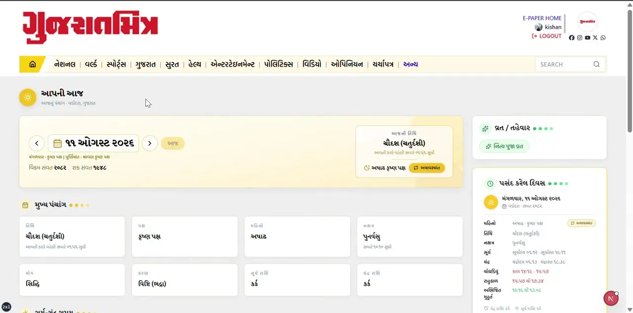The image size is (633, 313).
Task: Select the ગુજરાત navigation item
Action: pos(145,64)
